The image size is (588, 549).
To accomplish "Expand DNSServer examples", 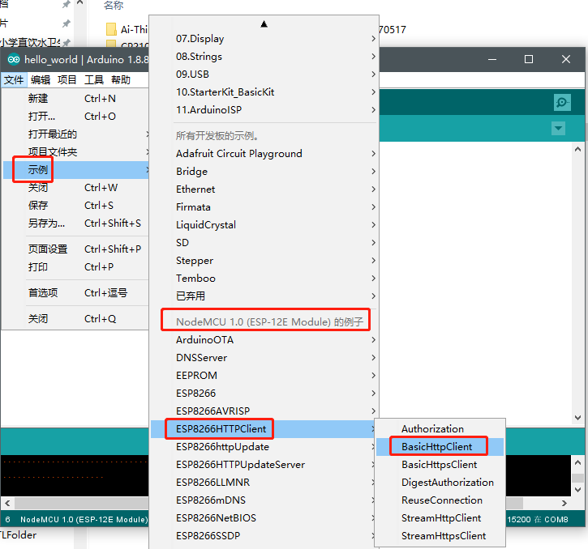I will pos(264,358).
